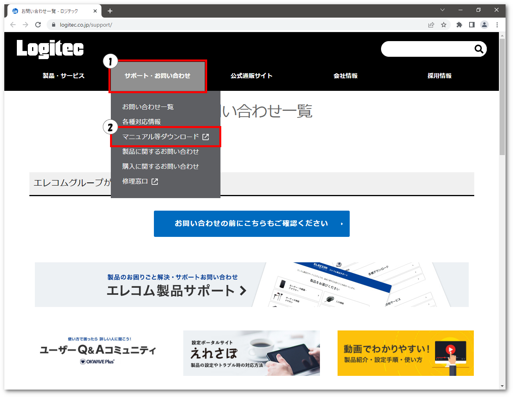Screen dimensions: 513x397
Task: Open えれさぽ portal banner
Action: pos(251,353)
